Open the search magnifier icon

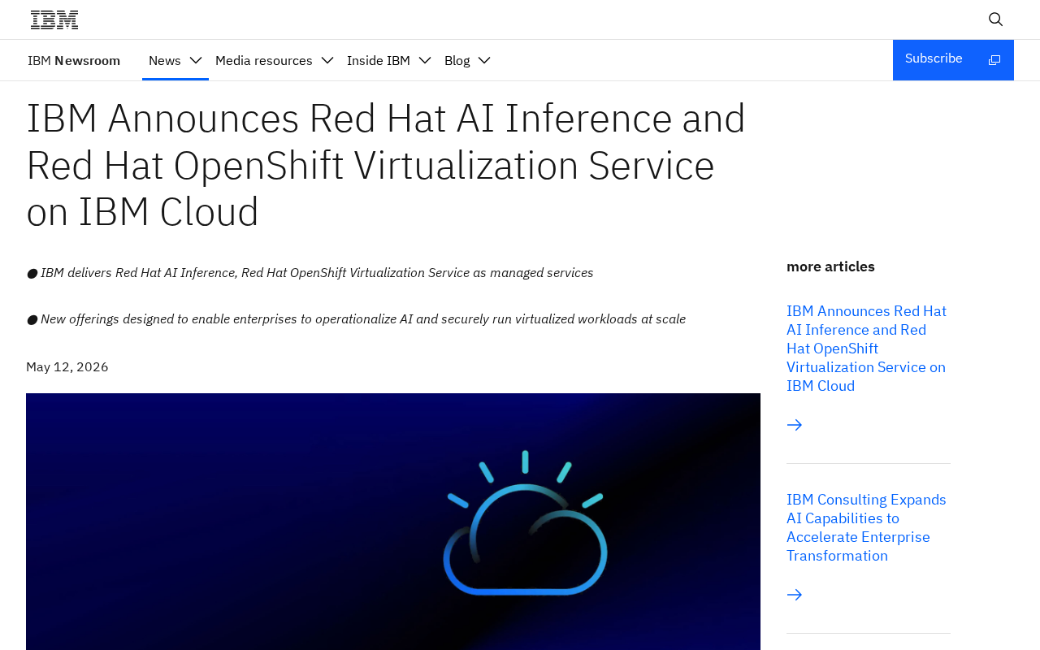[x=995, y=19]
